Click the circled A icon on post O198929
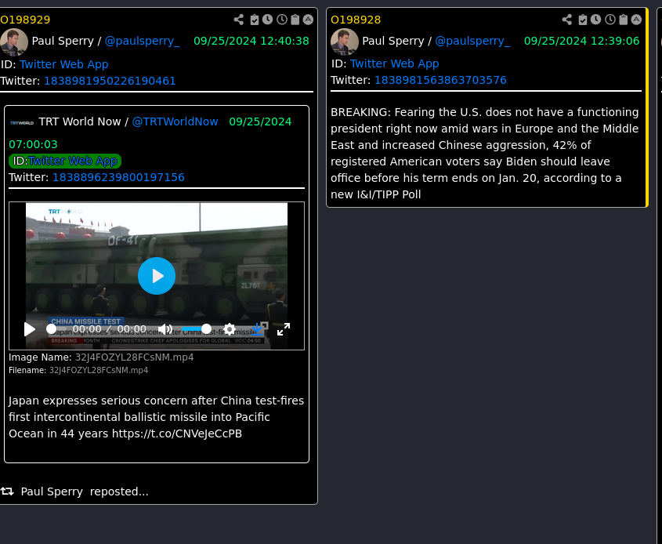The width and height of the screenshot is (662, 544). pyautogui.click(x=308, y=20)
